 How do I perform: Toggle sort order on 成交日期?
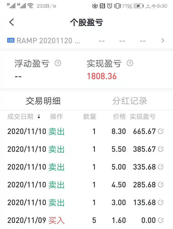point(39,117)
